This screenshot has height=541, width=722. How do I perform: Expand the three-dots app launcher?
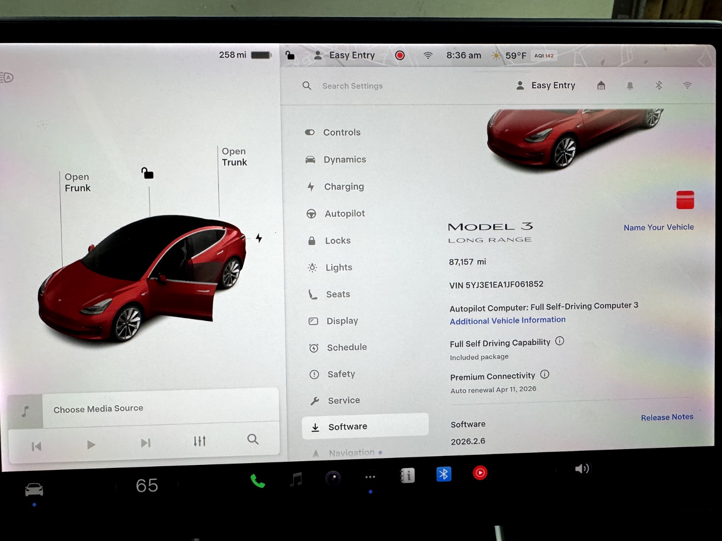tap(370, 477)
